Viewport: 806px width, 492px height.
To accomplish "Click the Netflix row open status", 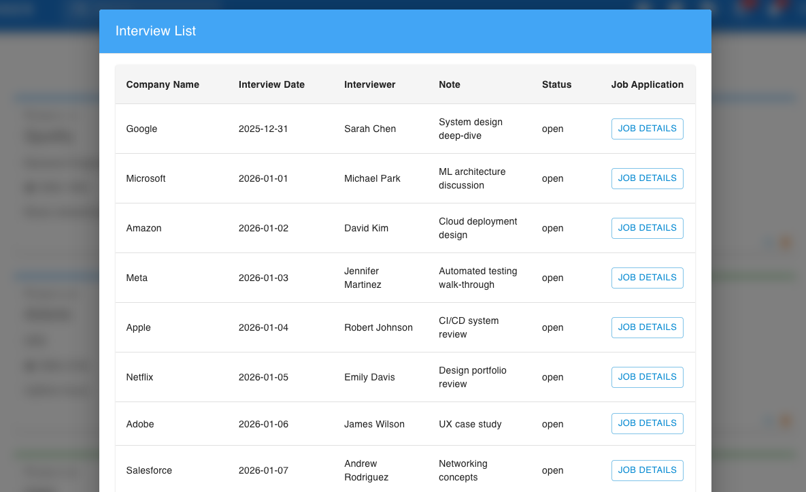I will [x=552, y=378].
